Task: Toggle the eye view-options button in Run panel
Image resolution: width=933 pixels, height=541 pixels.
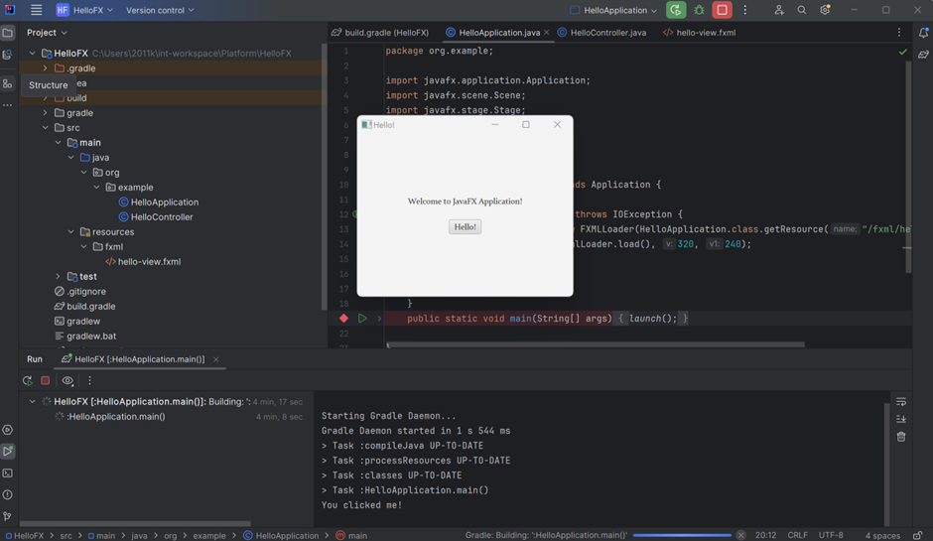Action: pyautogui.click(x=67, y=380)
